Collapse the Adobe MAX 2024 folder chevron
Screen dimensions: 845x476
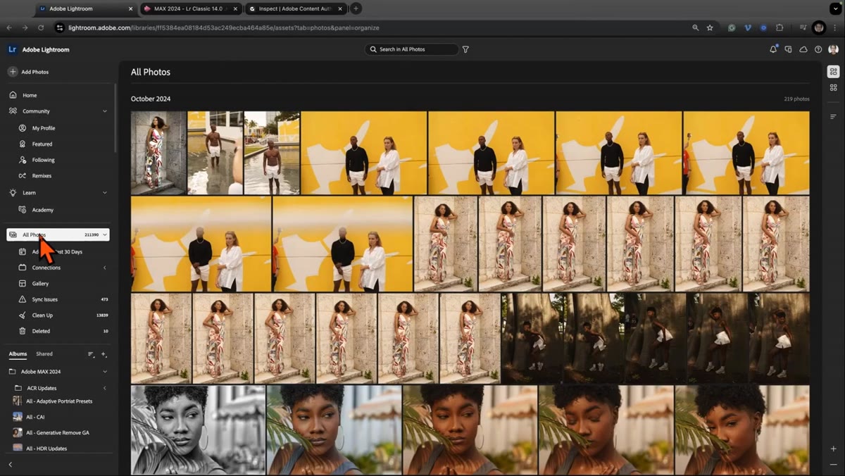(105, 372)
